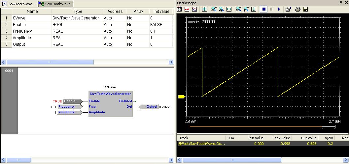Image resolution: width=349 pixels, height=164 pixels.
Task: Click the Enable variable name cell
Action: (x=32, y=25)
